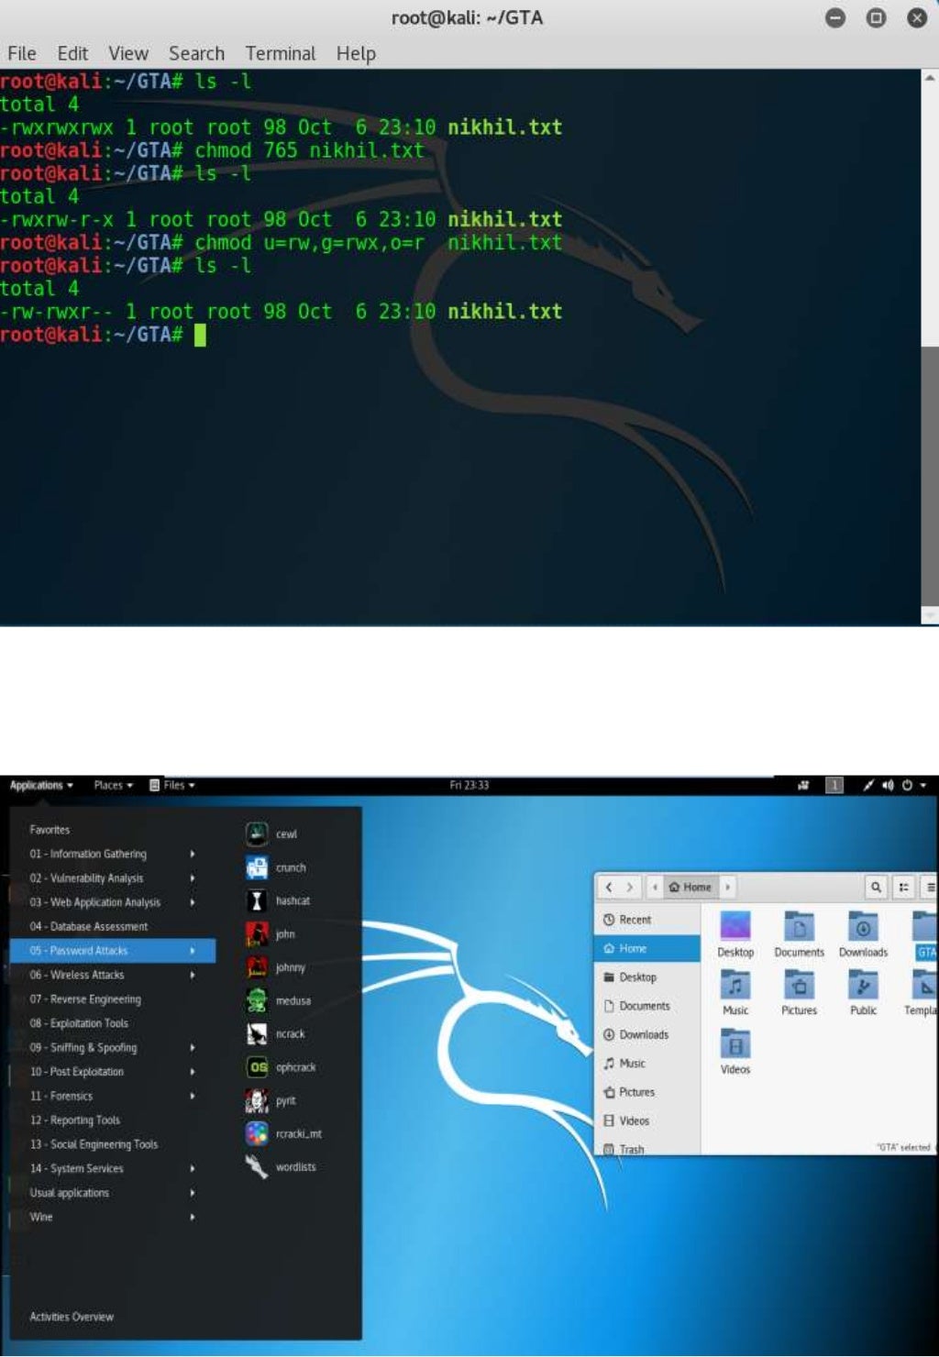Click the screen recorder icon in top bar

point(803,785)
